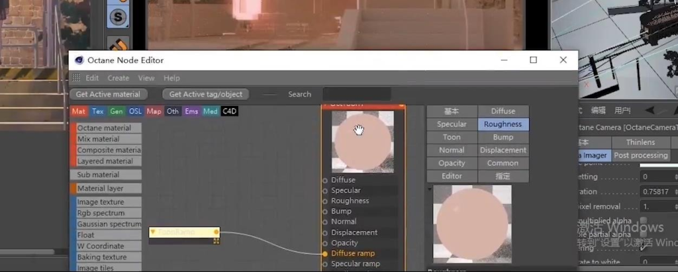
Task: Click the material preview thumbnail in node
Action: click(x=362, y=142)
